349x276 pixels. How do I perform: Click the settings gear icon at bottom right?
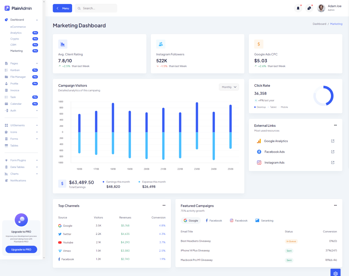point(336,273)
